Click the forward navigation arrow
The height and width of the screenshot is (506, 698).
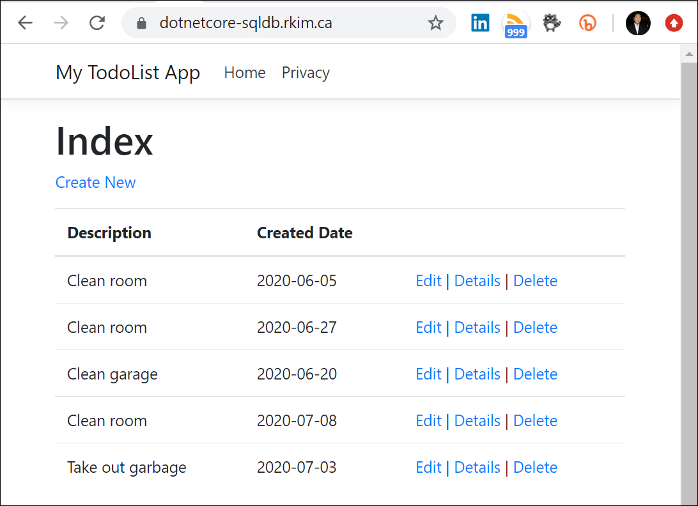click(61, 22)
